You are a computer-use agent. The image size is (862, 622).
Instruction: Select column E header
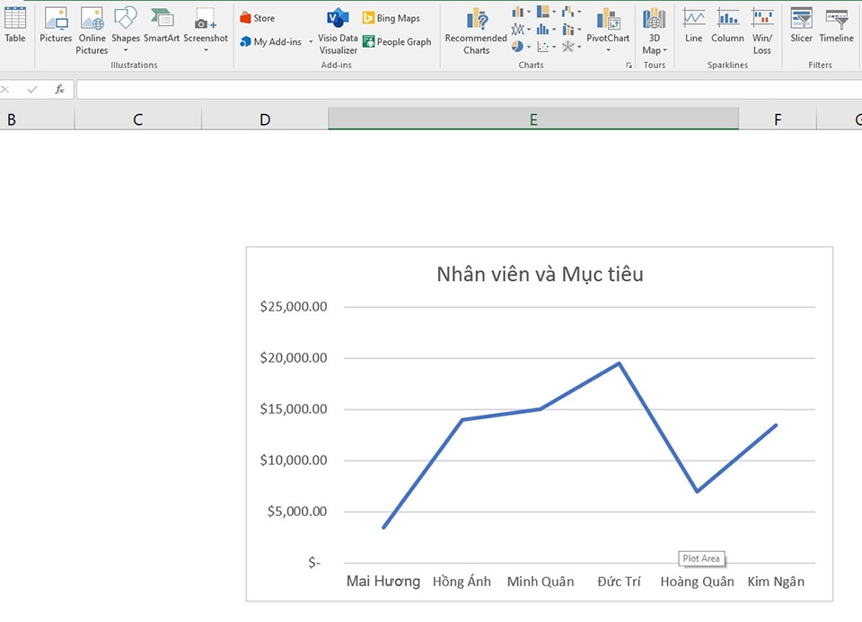pos(533,119)
